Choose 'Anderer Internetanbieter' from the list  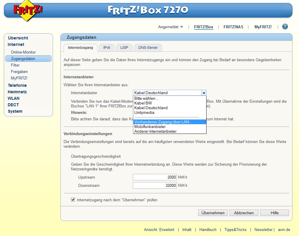(x=169, y=131)
